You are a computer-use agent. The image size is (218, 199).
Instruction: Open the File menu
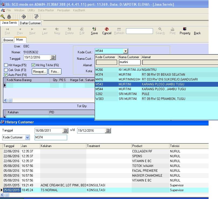pyautogui.click(x=9, y=10)
